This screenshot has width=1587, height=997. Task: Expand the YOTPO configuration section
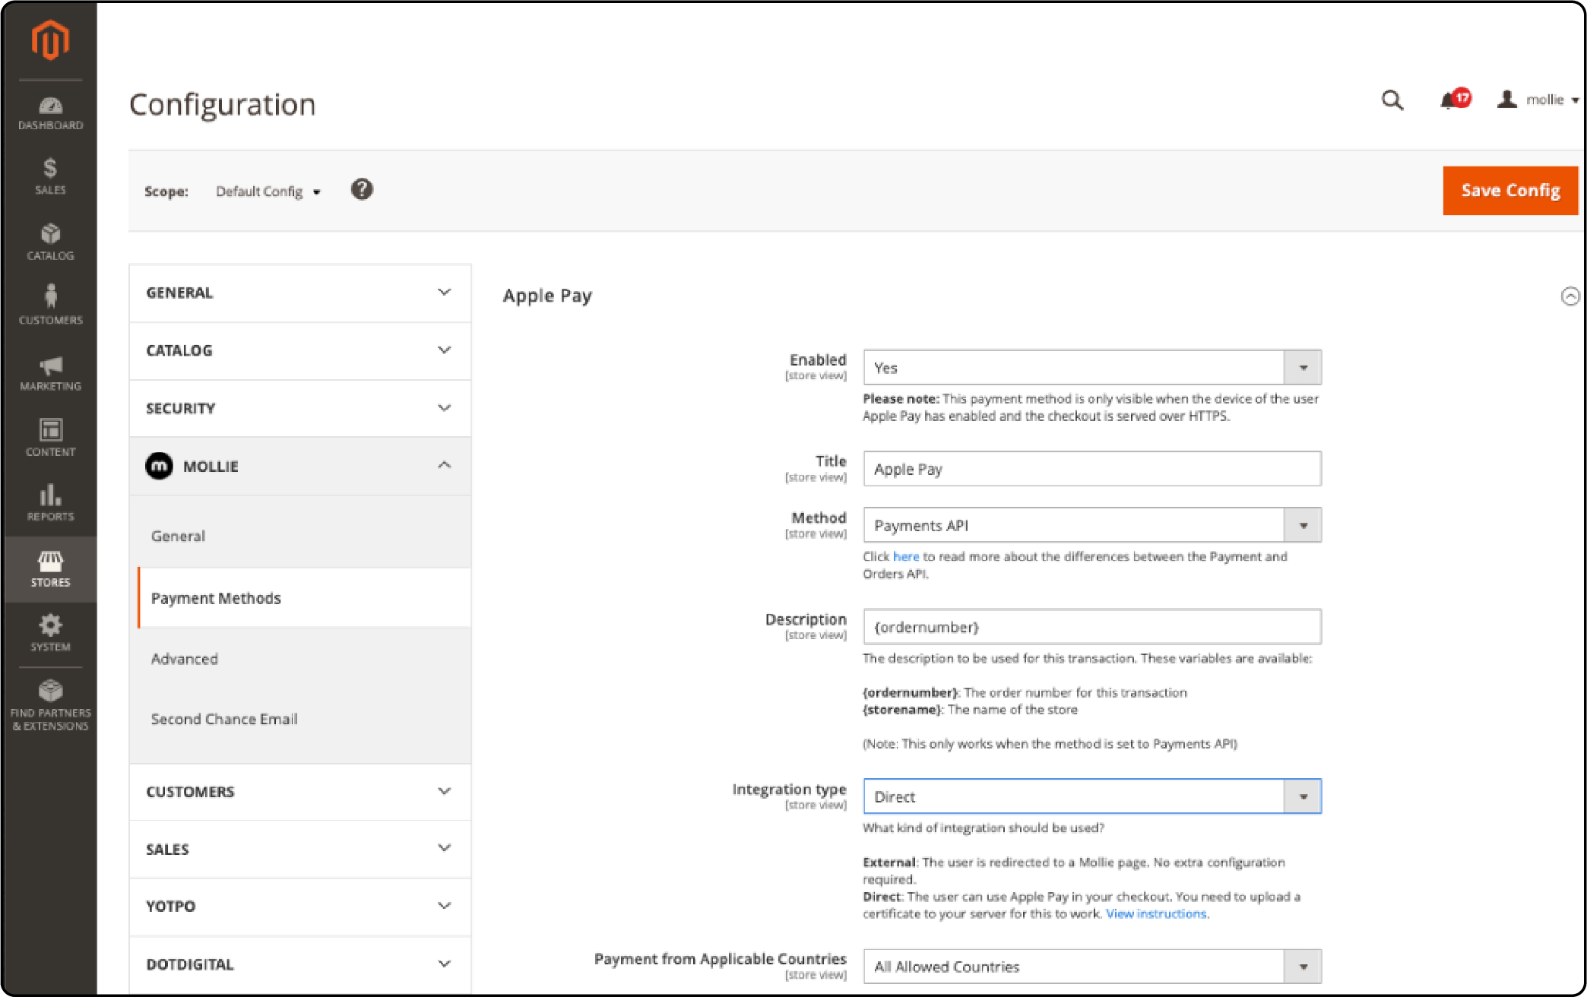click(300, 907)
